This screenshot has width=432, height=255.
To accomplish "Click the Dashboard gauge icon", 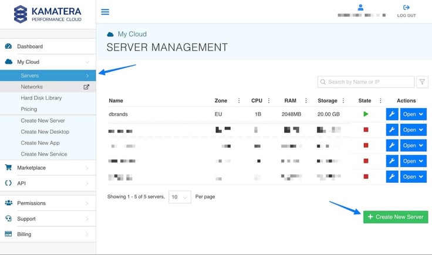I will pyautogui.click(x=8, y=46).
